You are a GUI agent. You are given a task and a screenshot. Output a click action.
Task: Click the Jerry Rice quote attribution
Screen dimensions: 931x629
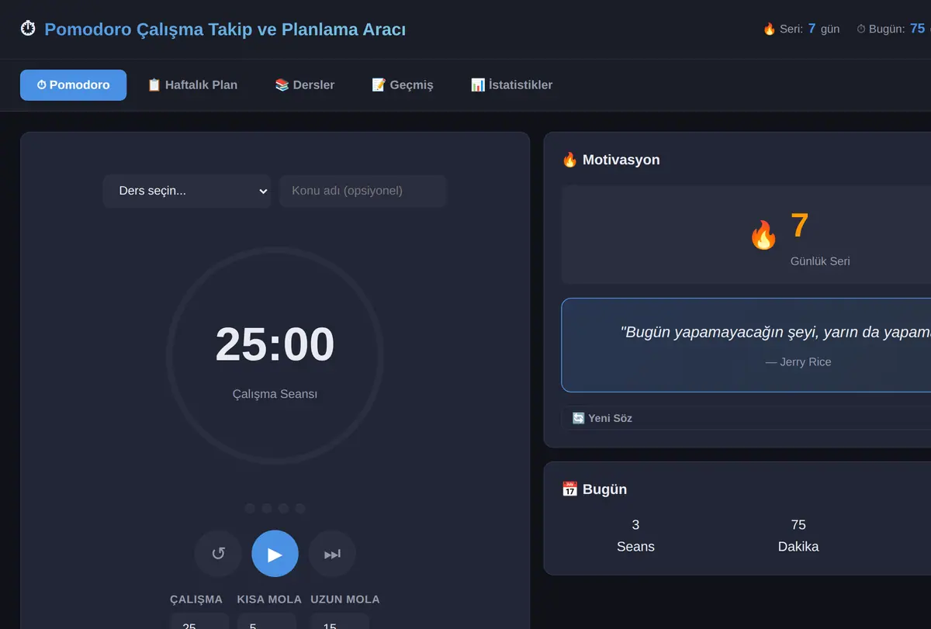798,362
